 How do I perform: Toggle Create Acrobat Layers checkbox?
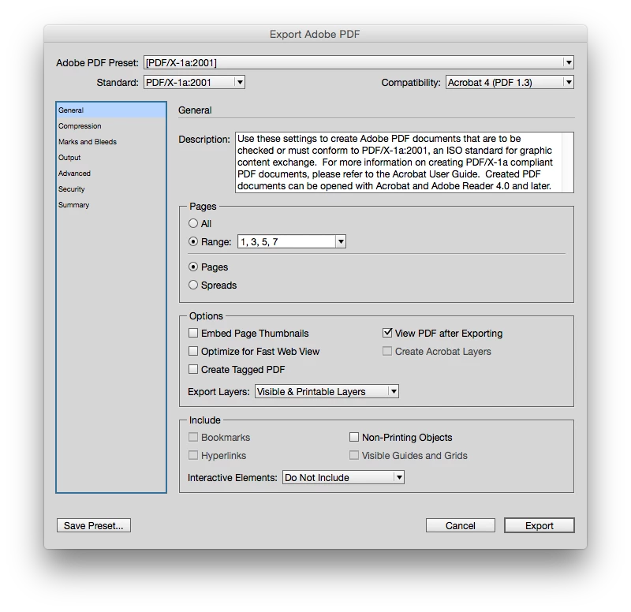click(x=387, y=351)
